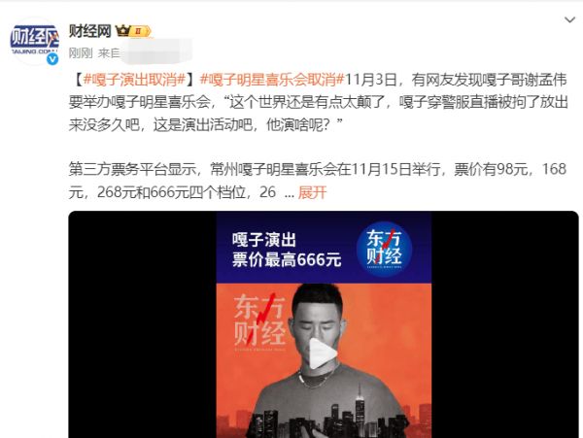Click the gold crown membership badge

[133, 31]
